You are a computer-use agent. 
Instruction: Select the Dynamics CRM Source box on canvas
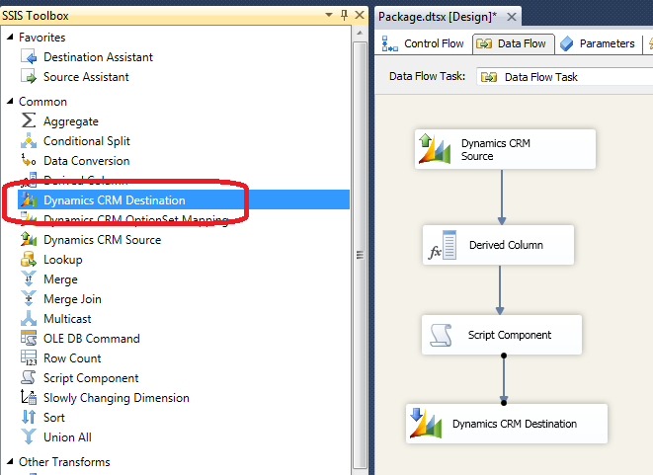click(x=505, y=149)
